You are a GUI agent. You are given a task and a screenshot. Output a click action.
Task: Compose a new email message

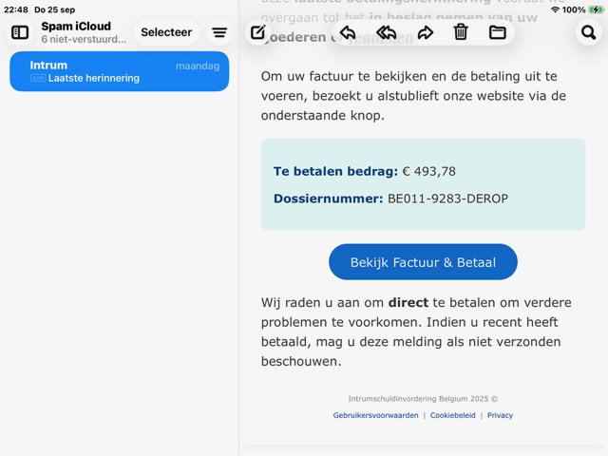(258, 32)
